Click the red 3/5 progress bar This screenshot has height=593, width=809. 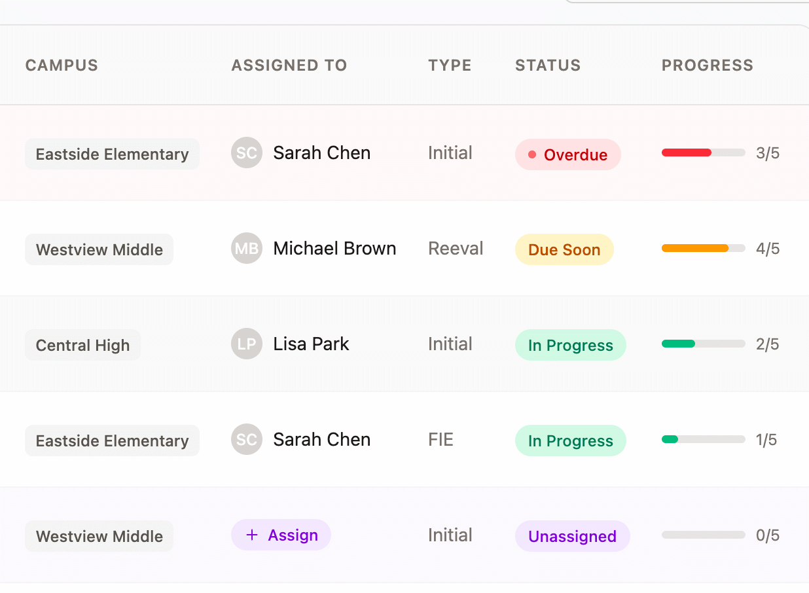(x=704, y=153)
